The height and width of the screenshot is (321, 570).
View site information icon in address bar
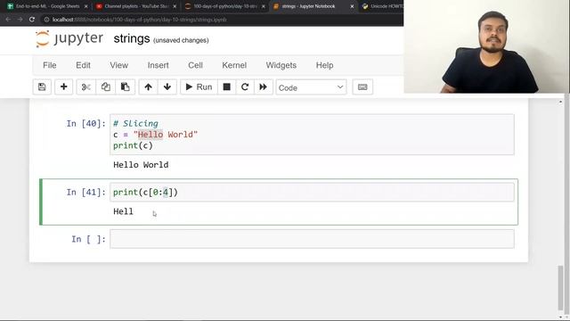(x=46, y=20)
